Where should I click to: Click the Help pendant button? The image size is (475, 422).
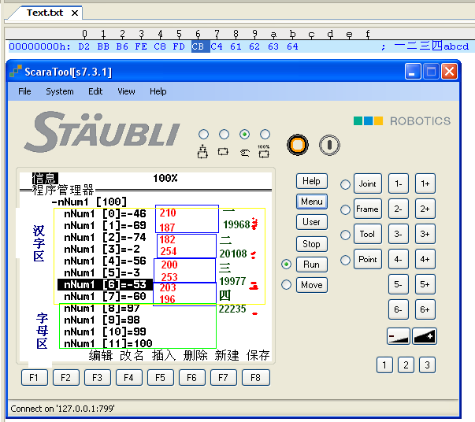pos(311,181)
